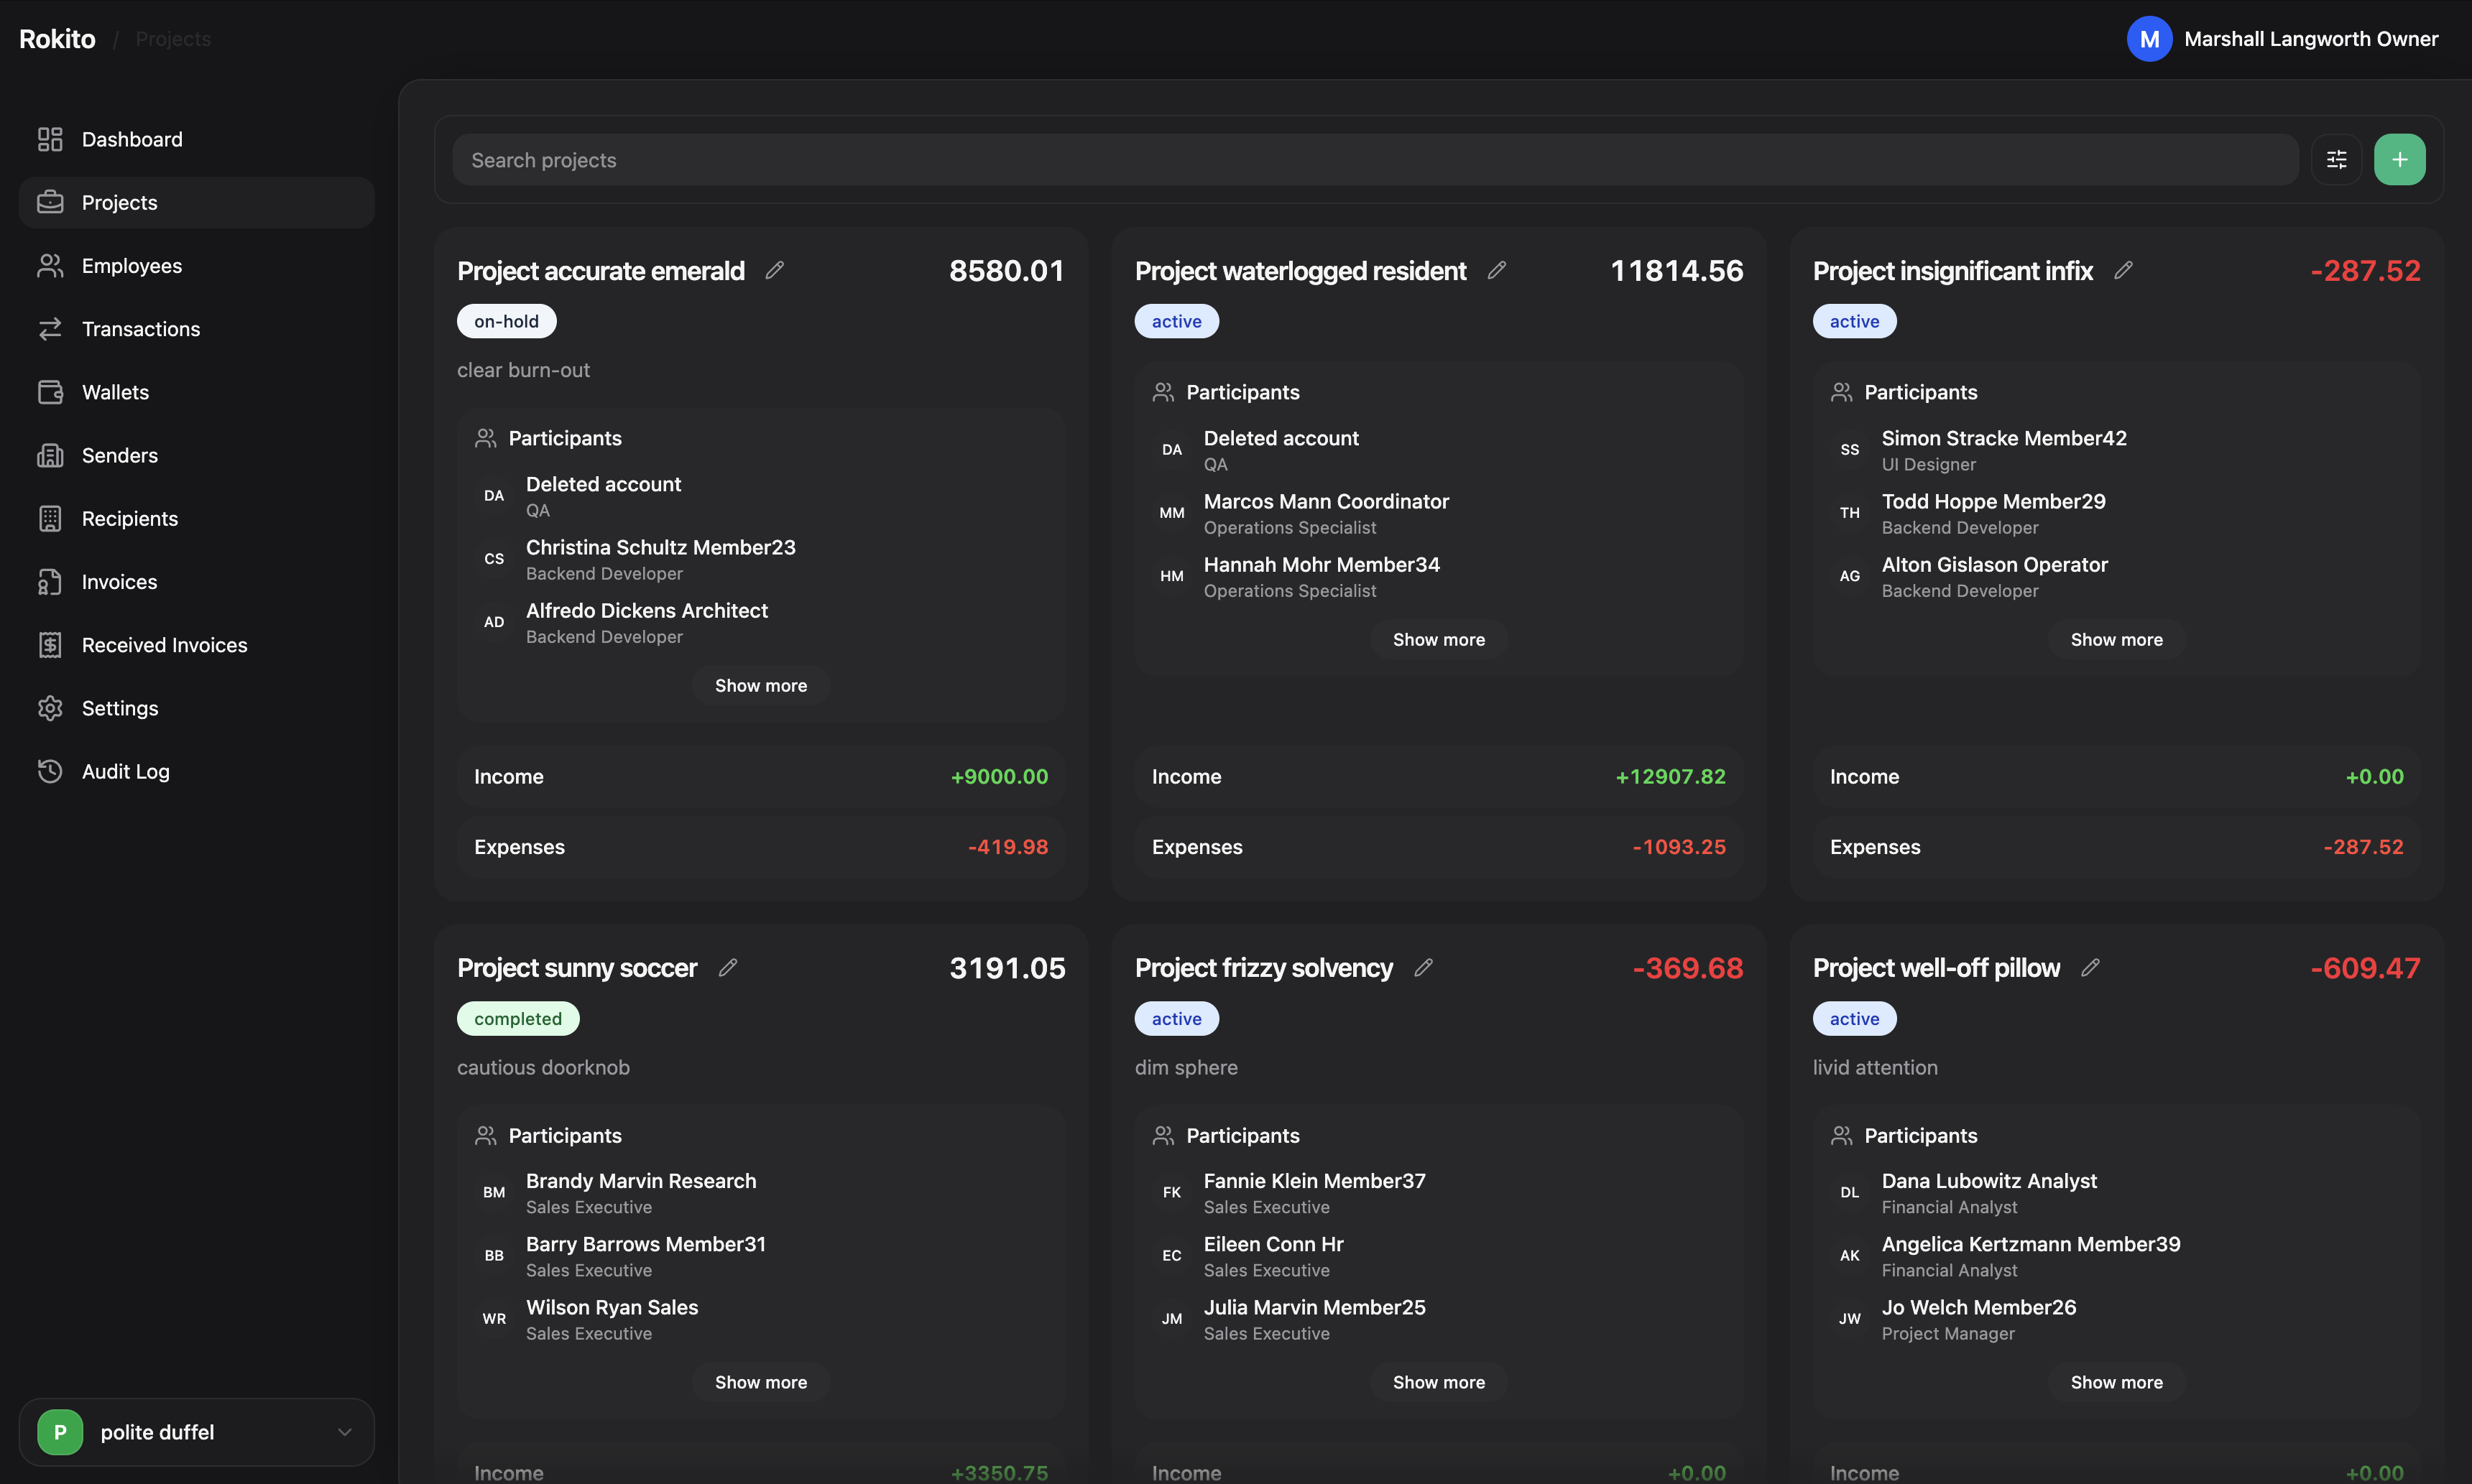Open the polite duffel workspace dropdown
2472x1484 pixels.
[196, 1431]
